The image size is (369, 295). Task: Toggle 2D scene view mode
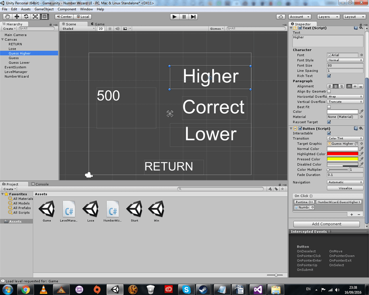coord(102,28)
